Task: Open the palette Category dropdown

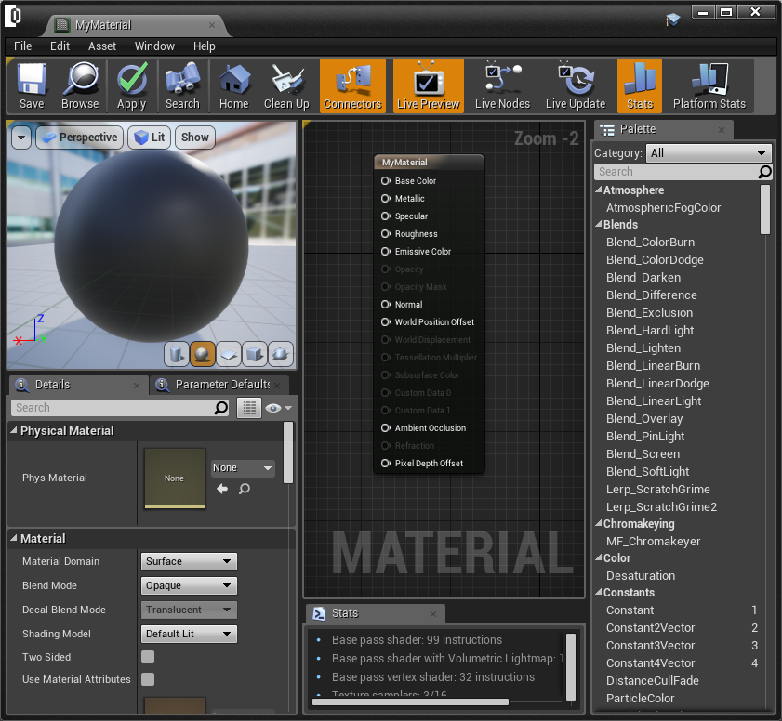Action: point(709,153)
